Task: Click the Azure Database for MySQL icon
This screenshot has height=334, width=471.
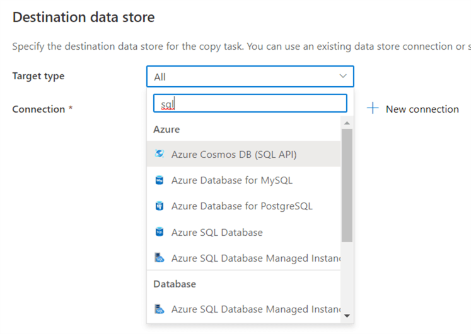Action: coord(159,180)
